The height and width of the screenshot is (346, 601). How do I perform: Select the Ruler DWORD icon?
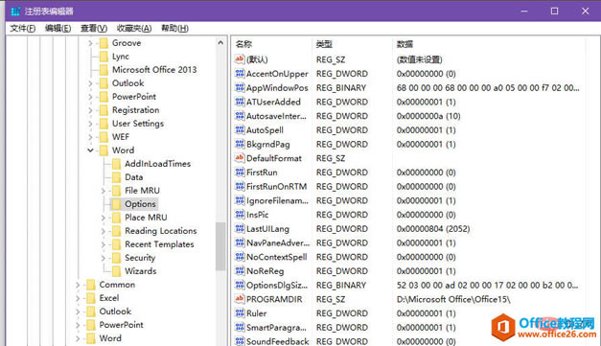point(240,313)
